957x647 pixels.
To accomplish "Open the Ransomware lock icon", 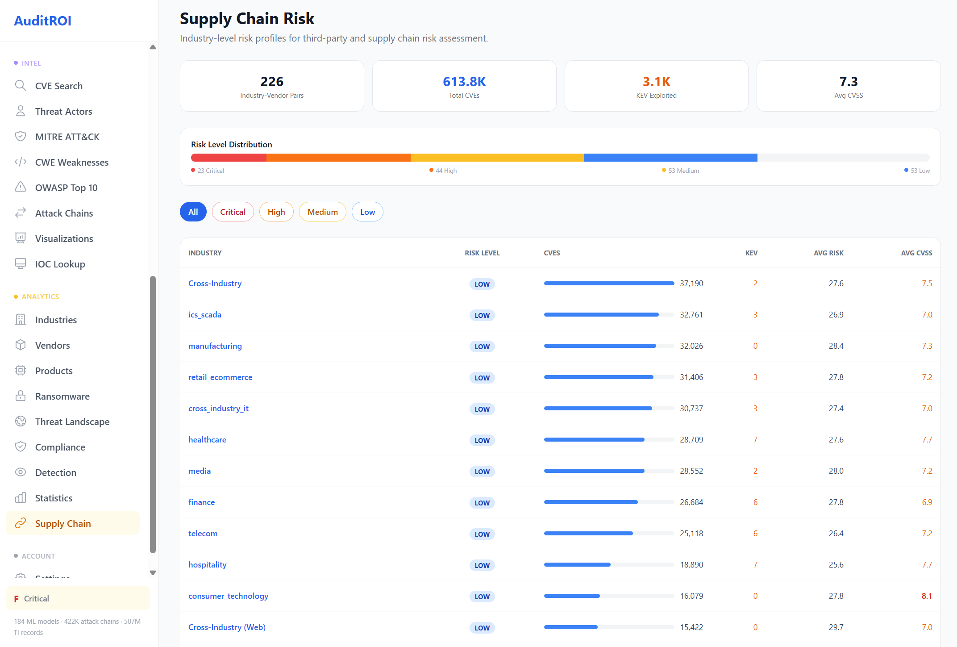I will tap(21, 396).
